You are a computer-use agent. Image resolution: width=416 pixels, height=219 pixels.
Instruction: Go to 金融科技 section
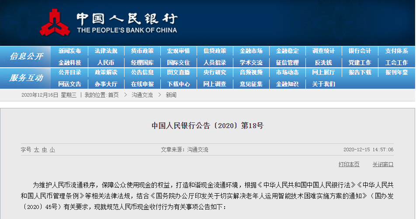pyautogui.click(x=69, y=63)
